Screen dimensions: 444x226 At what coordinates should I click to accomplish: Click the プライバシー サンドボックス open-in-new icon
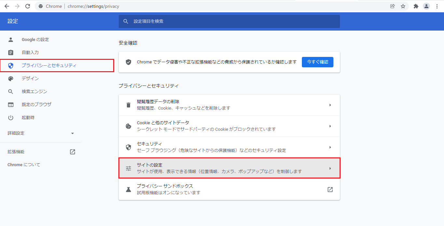(330, 190)
